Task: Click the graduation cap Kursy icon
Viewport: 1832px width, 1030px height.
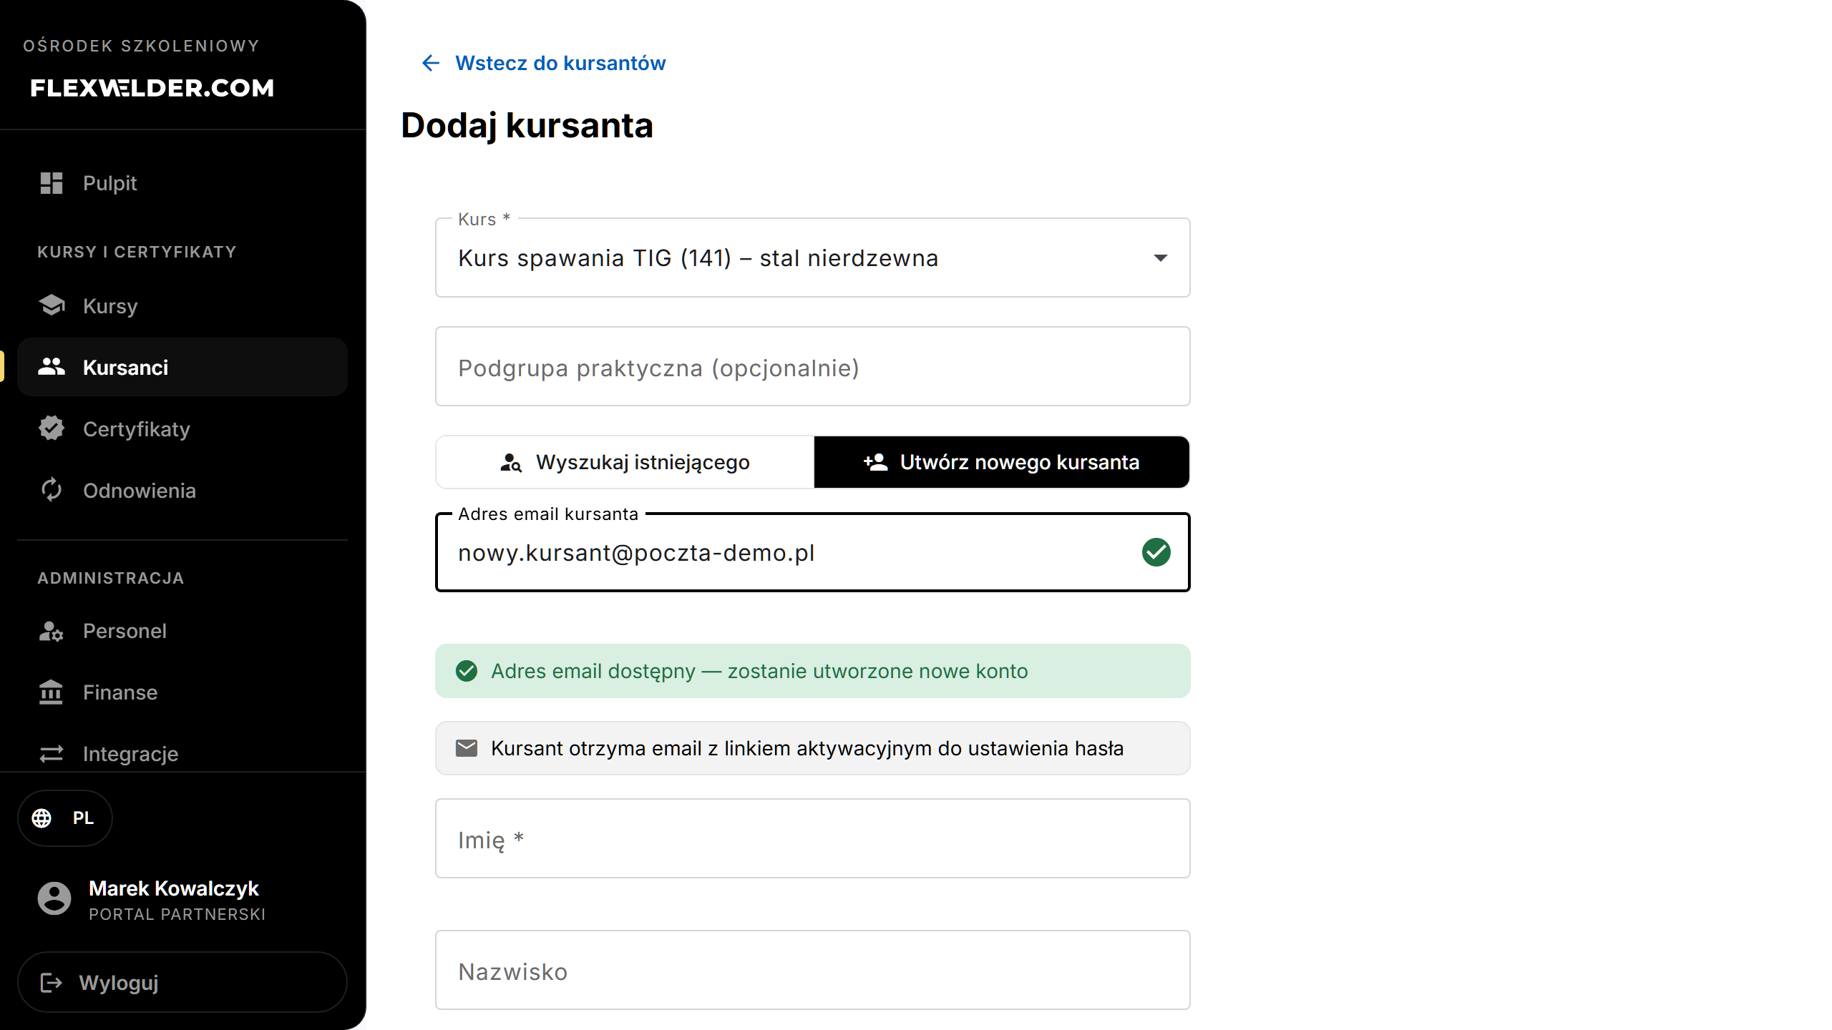Action: pos(52,305)
